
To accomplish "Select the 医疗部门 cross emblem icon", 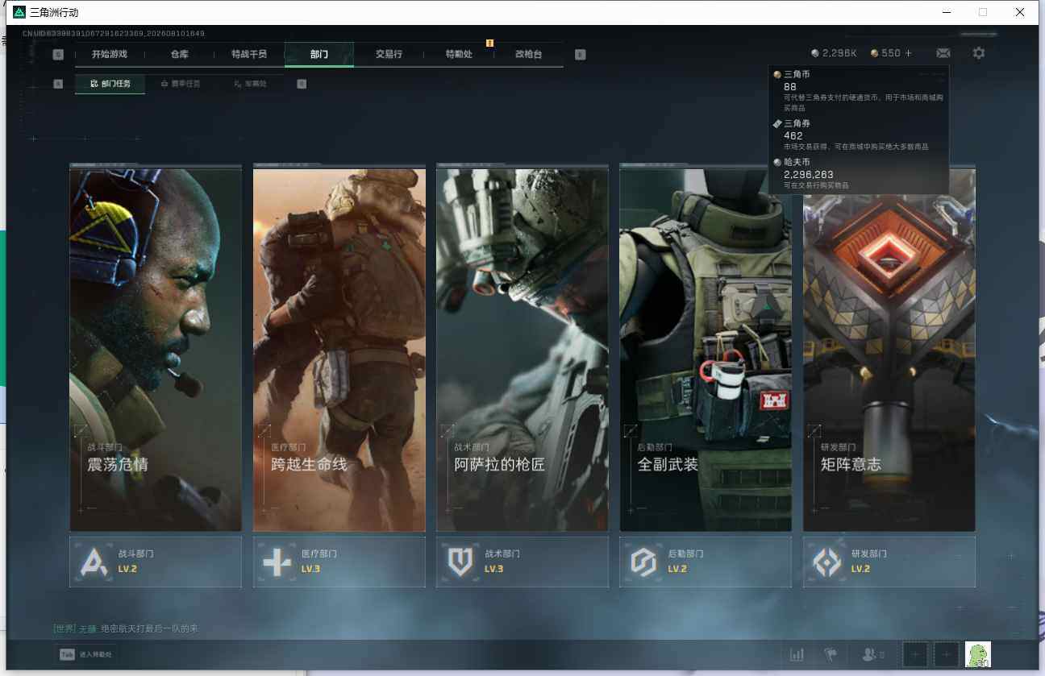I will coord(277,562).
